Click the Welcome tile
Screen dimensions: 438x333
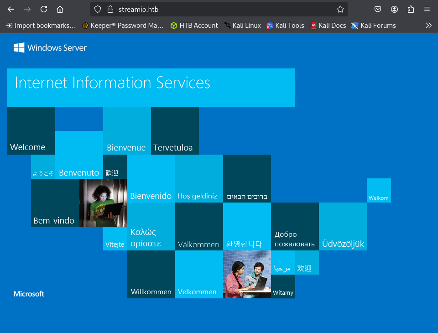tap(31, 131)
